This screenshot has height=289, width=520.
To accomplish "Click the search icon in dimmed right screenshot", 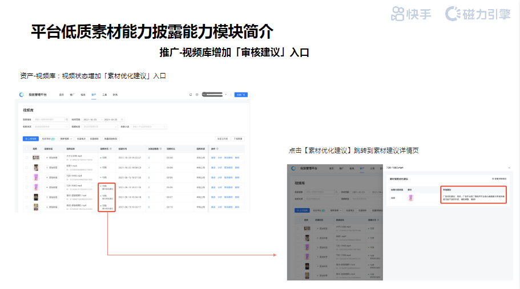I will click(336, 192).
